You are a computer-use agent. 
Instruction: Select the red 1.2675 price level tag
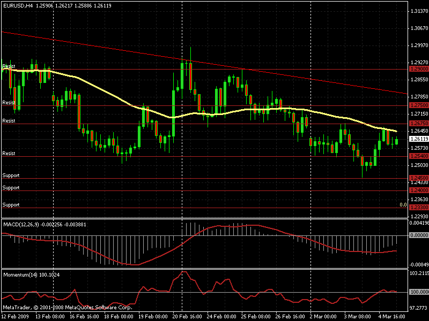tap(418, 124)
